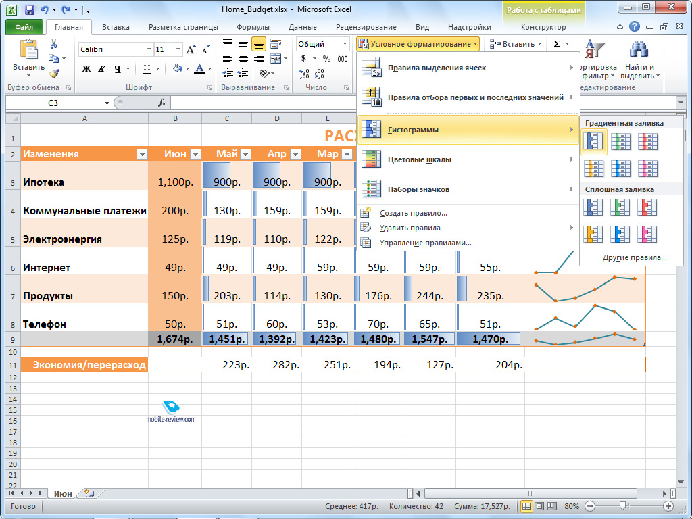Click the green Файл button
Screen dimensions: 692x519
[24, 27]
